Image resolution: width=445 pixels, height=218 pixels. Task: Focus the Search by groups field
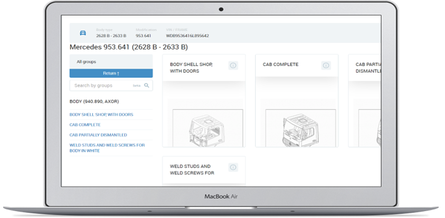click(100, 85)
